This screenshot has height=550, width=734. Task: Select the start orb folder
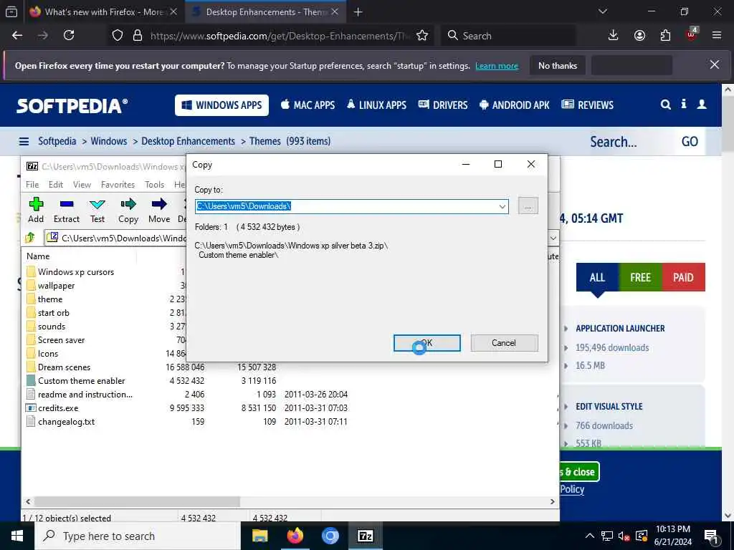coord(48,312)
